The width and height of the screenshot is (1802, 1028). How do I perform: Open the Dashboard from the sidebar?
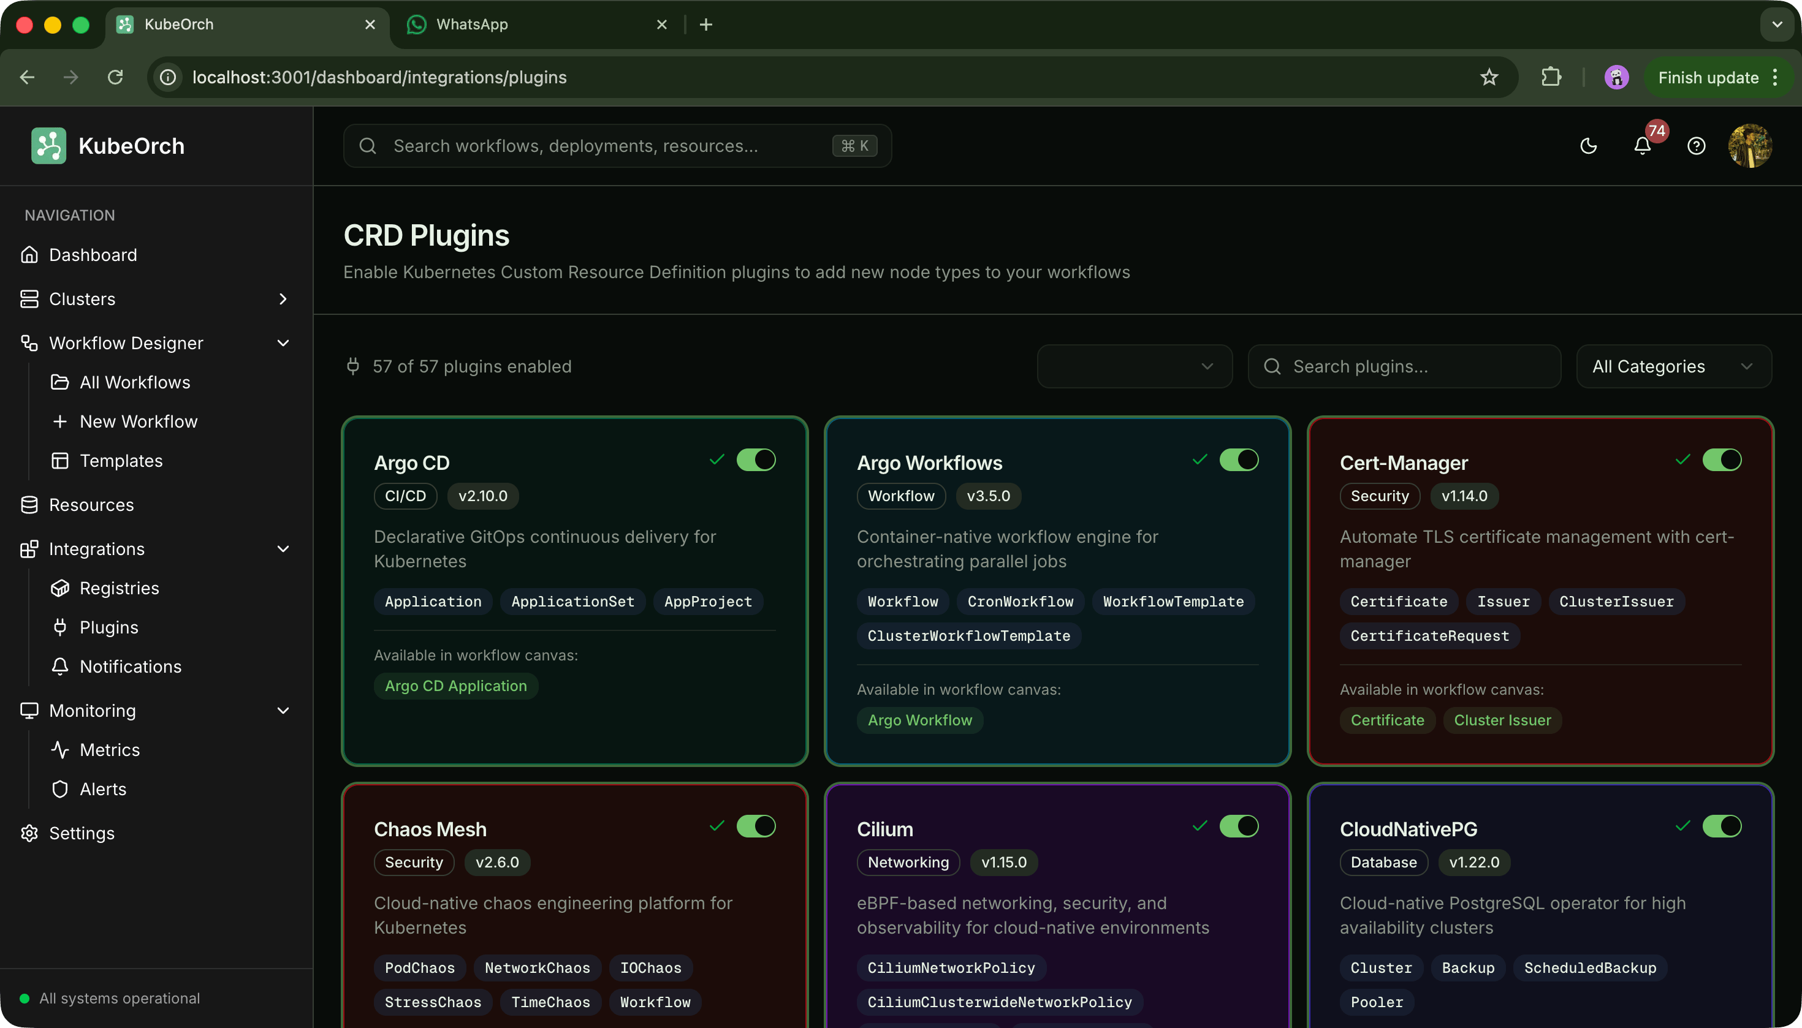tap(93, 255)
